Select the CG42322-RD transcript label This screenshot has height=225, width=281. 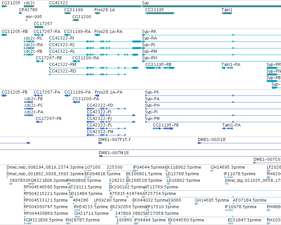62,71
